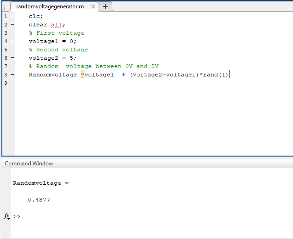Open the fx function browser icon
293x239 pixels.
pyautogui.click(x=7, y=216)
